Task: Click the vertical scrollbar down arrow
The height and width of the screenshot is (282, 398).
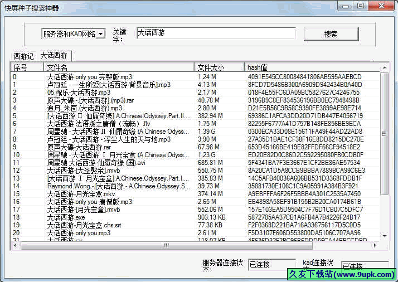Action: [x=385, y=236]
